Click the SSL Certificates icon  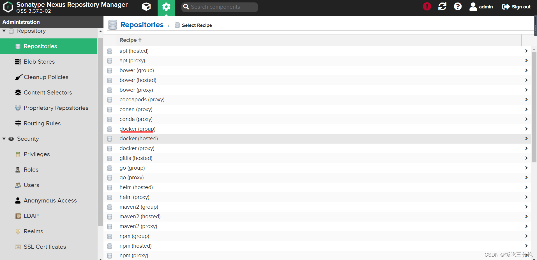click(18, 247)
